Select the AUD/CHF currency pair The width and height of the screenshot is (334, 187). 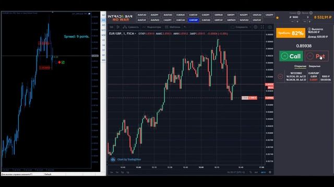pos(141,20)
